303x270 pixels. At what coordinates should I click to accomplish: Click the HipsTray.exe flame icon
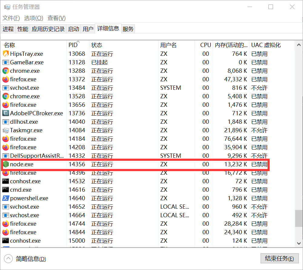tap(5, 54)
